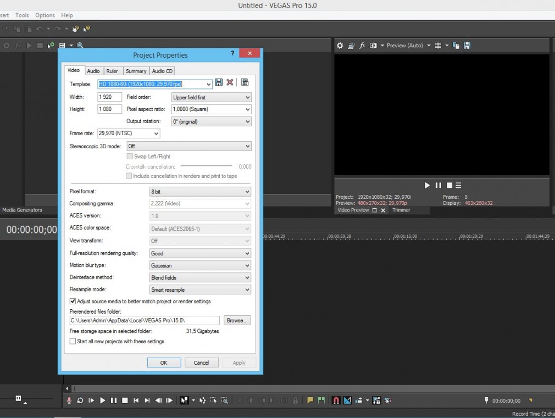This screenshot has width=555, height=418.
Task: Open the Help menu
Action: (67, 15)
